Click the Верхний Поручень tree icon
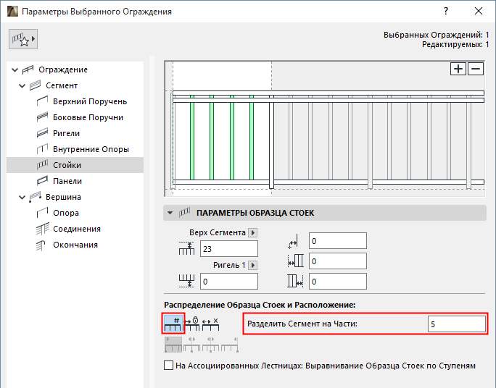The width and height of the screenshot is (496, 388). click(42, 101)
